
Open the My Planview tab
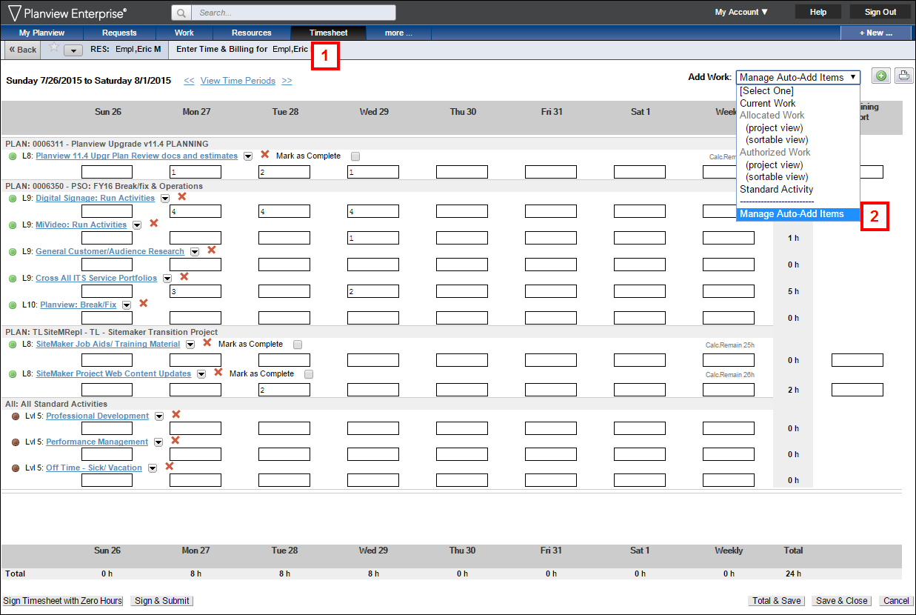coord(42,33)
